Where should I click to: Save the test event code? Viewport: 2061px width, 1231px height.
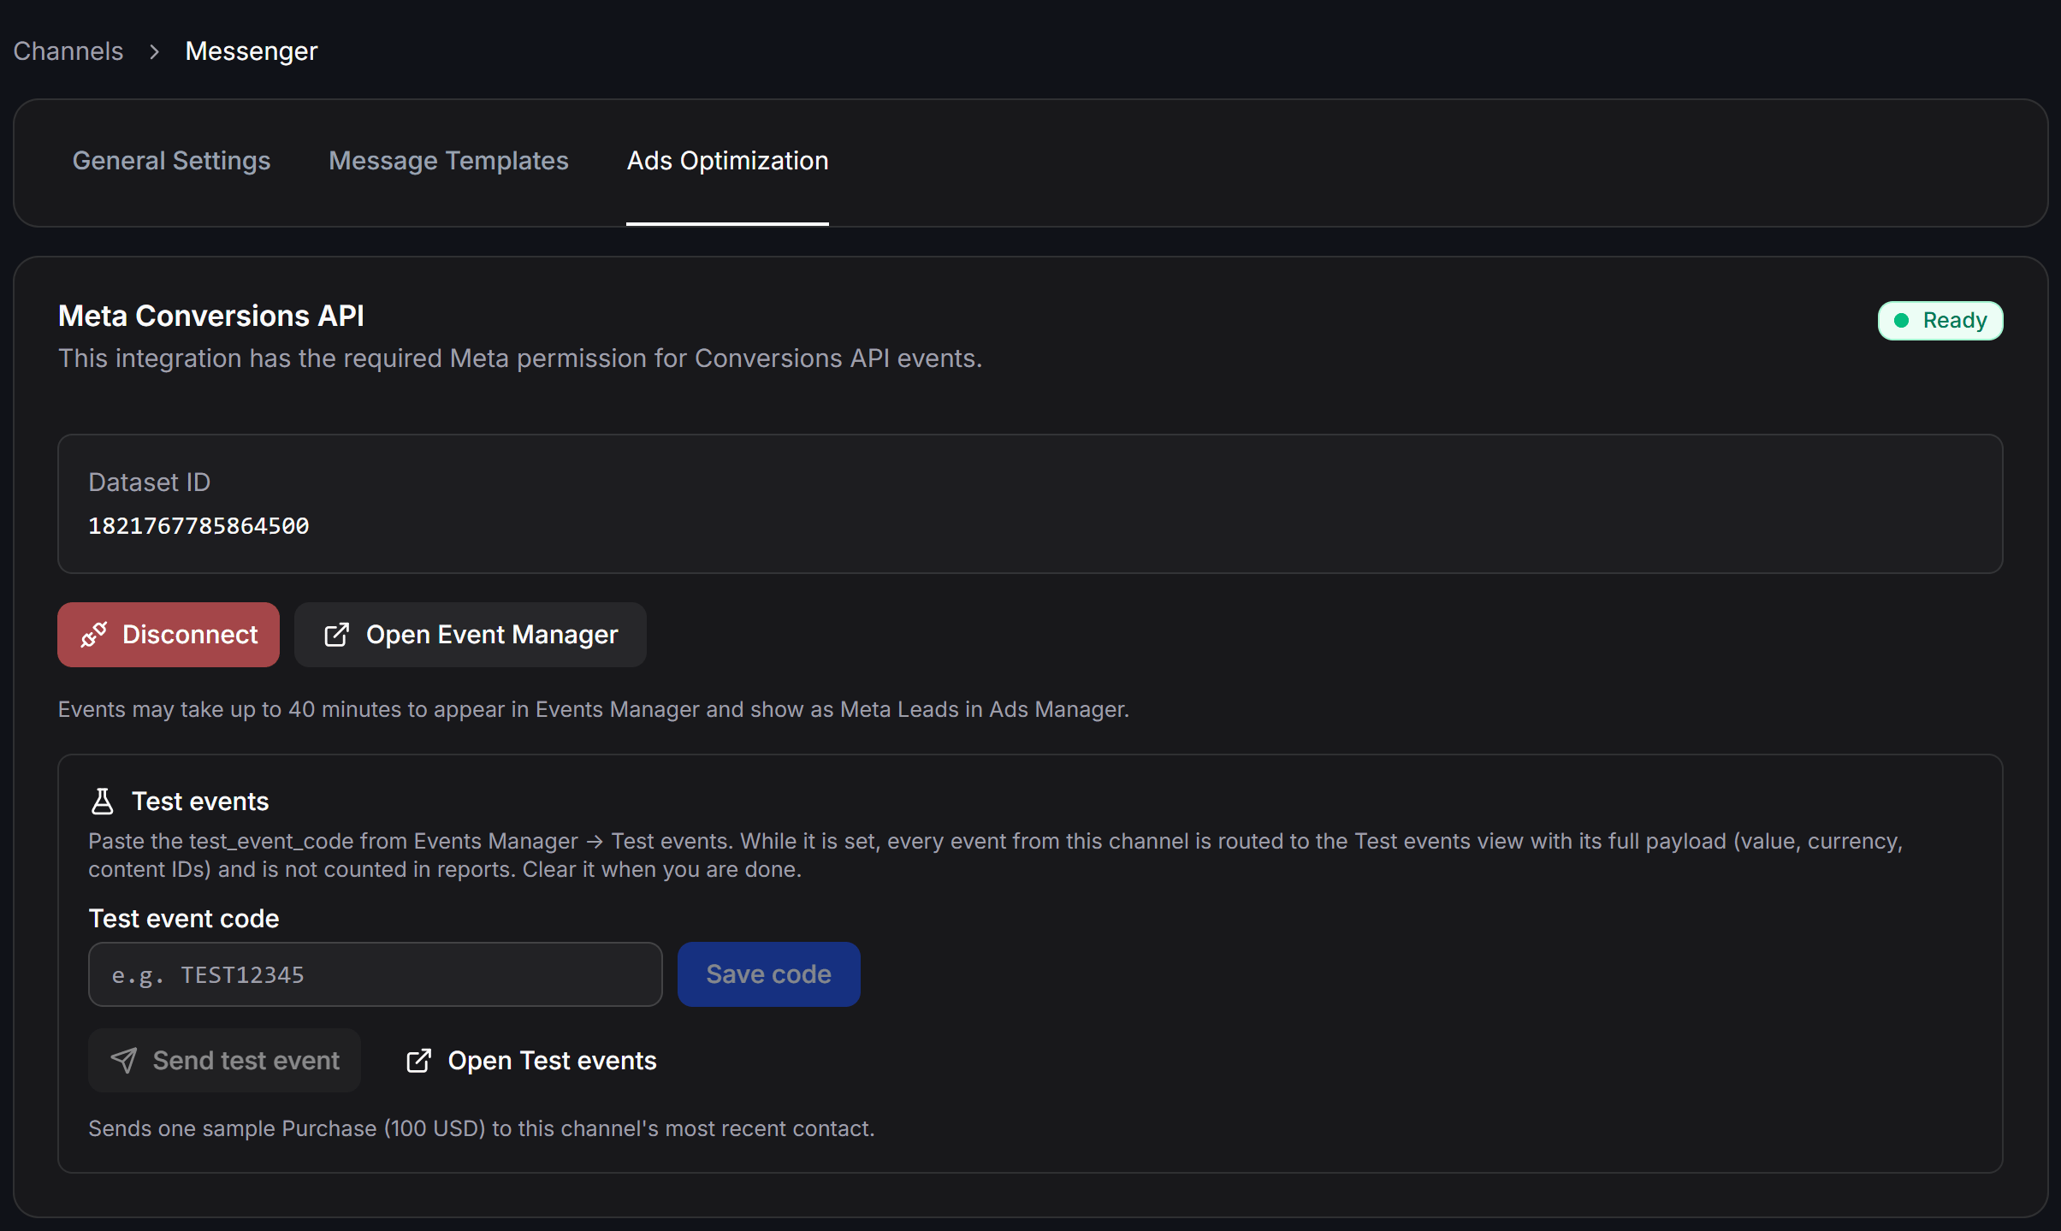tap(769, 974)
